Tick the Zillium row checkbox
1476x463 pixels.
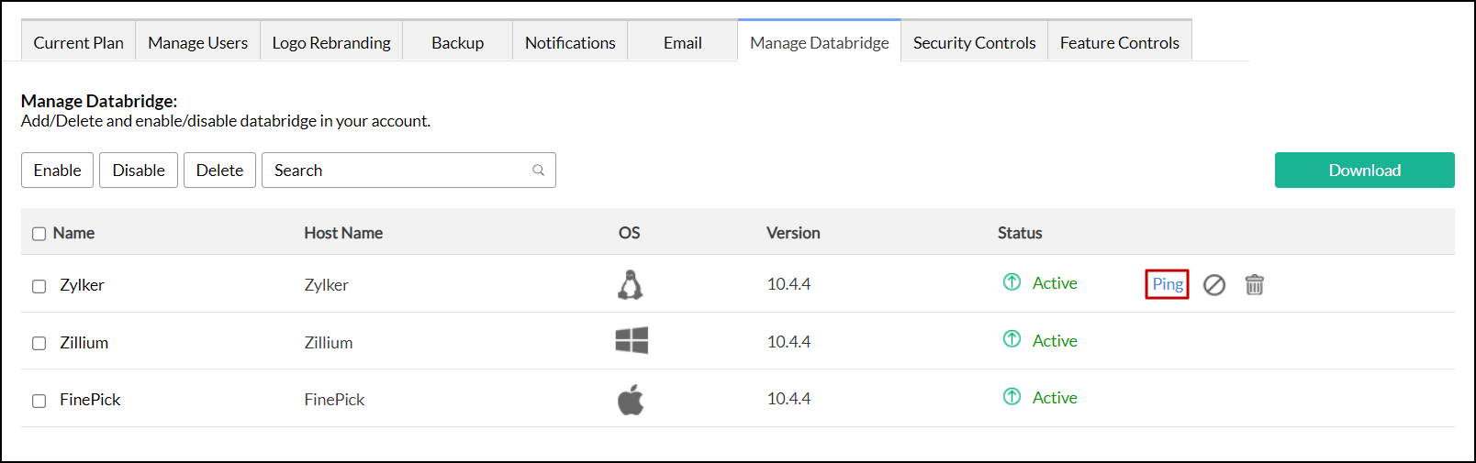tap(39, 343)
